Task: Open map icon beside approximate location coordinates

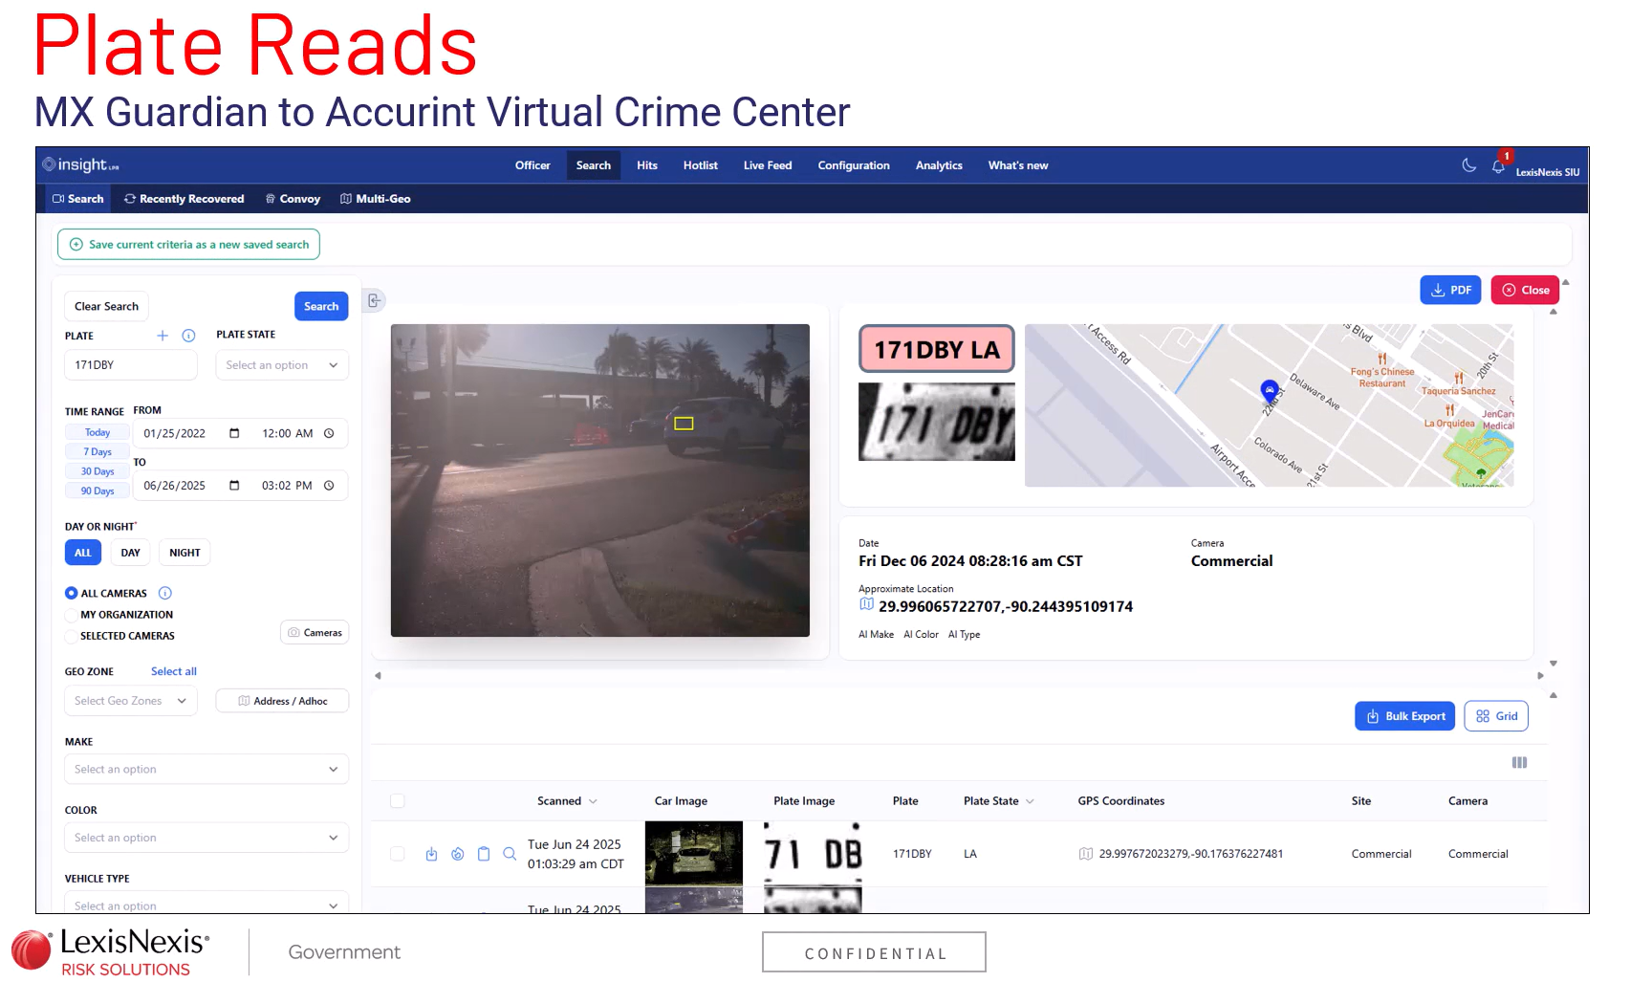Action: point(866,604)
